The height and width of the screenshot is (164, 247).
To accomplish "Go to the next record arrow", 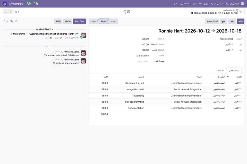I will click(11, 12).
